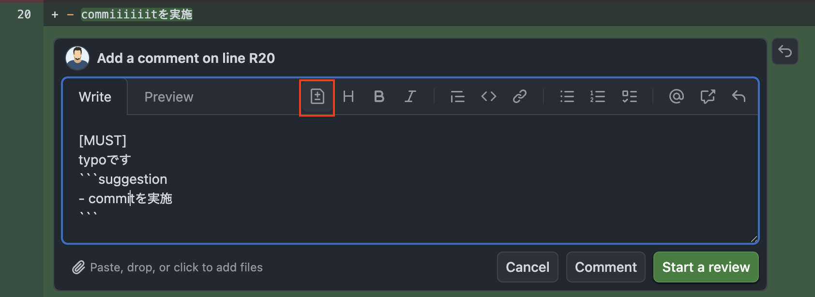Insert a blockquote in the comment
815x297 pixels.
pos(457,97)
